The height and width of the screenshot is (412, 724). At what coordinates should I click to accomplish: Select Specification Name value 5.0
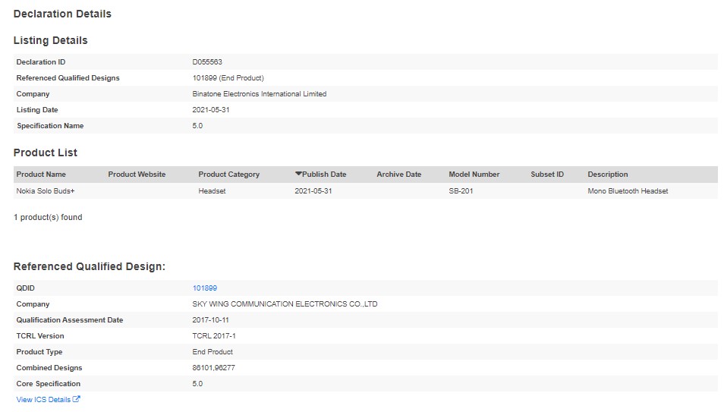tap(197, 126)
